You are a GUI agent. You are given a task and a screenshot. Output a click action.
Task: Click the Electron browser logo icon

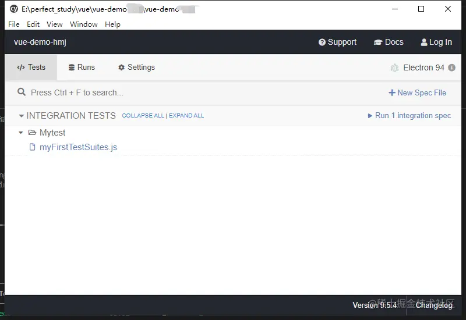pos(394,68)
